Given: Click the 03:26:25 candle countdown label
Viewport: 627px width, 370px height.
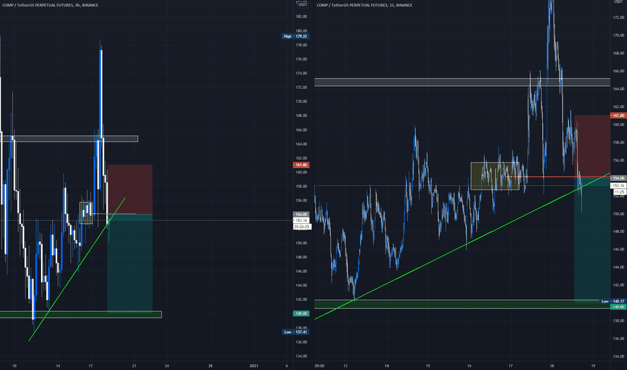Looking at the screenshot, I should (x=302, y=227).
